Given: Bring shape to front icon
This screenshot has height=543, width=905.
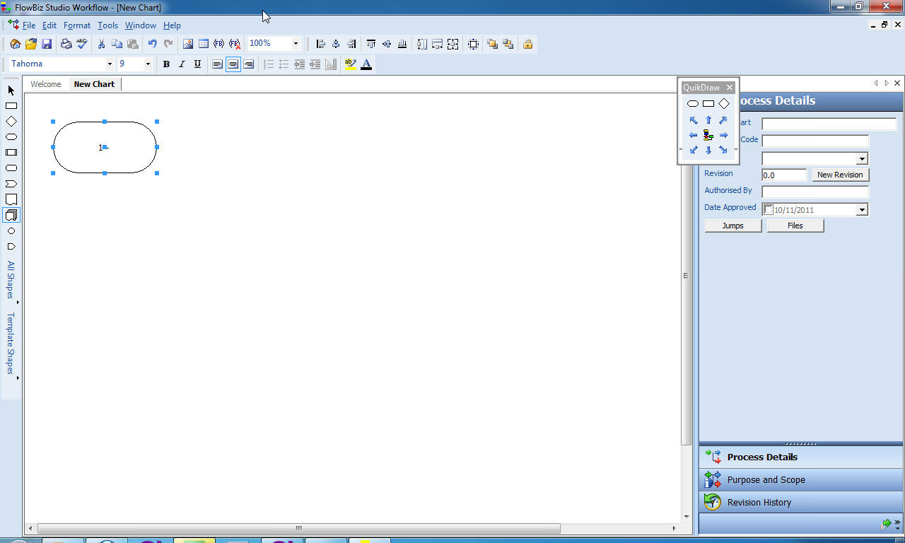Looking at the screenshot, I should [492, 44].
